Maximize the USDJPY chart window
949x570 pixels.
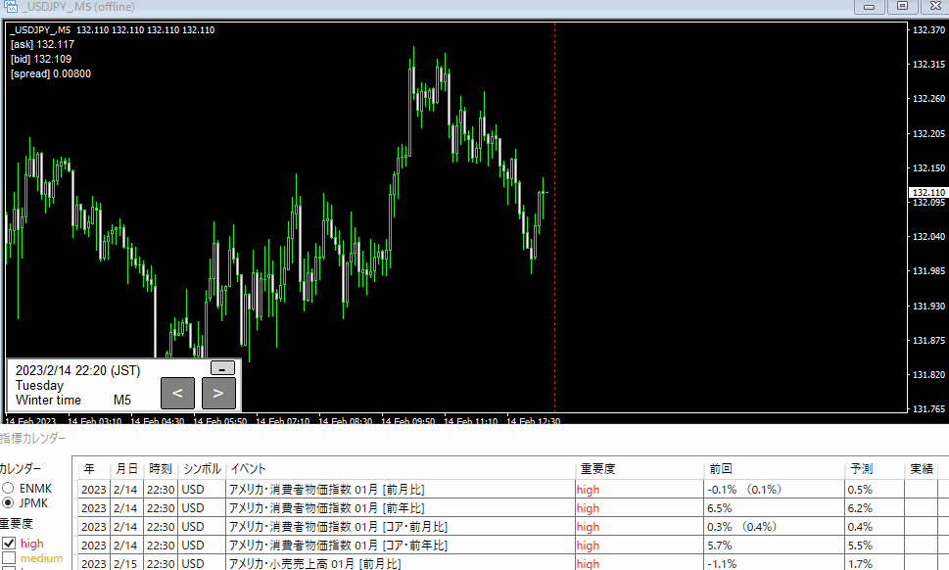pos(901,7)
